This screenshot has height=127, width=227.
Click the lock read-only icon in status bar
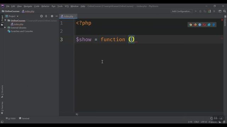[220, 122]
